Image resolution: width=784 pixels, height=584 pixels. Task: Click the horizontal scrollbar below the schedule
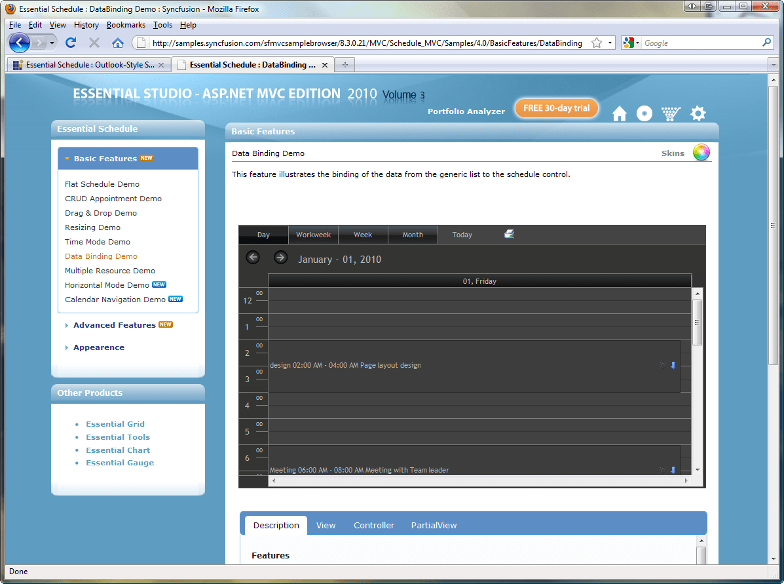tap(478, 482)
